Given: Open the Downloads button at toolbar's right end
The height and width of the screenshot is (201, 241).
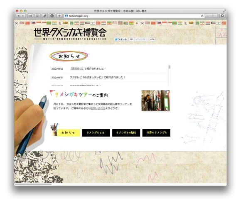Looking at the screenshot, I should (222, 16).
